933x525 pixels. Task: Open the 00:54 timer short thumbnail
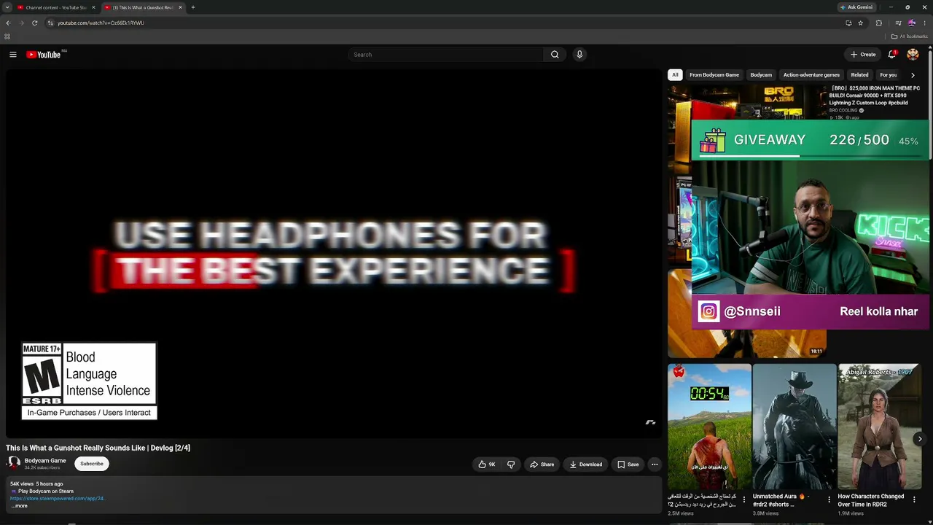[709, 427]
